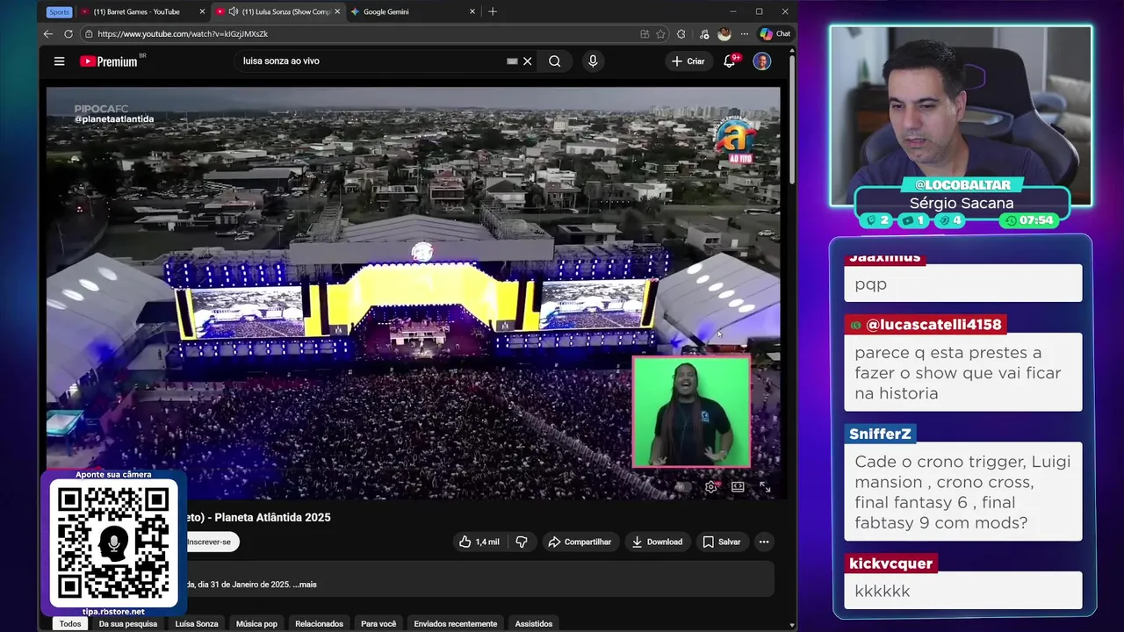Click Criar create button

pyautogui.click(x=688, y=61)
